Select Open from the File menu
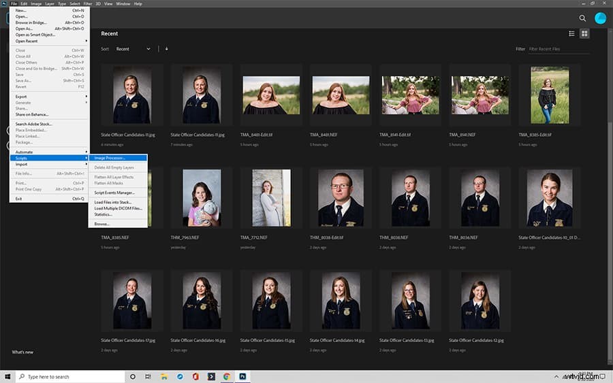613x383 pixels. point(49,16)
